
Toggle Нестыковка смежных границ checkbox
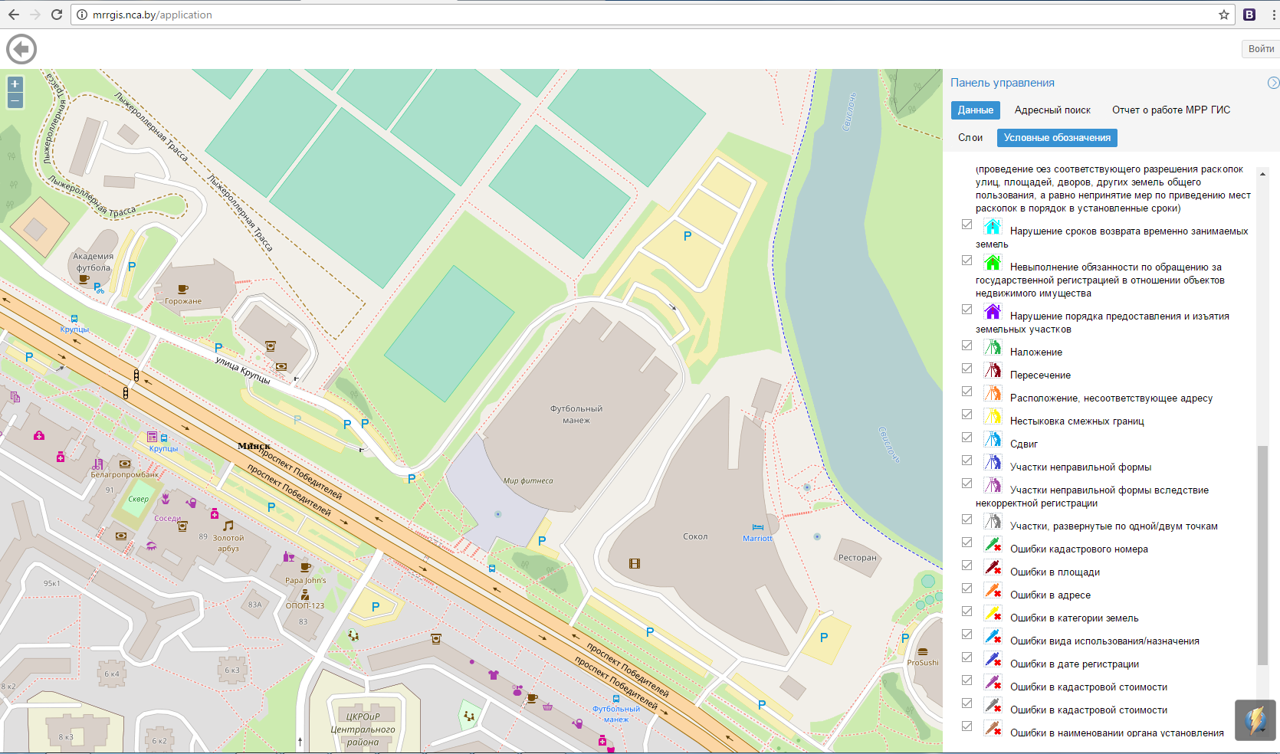(x=967, y=415)
